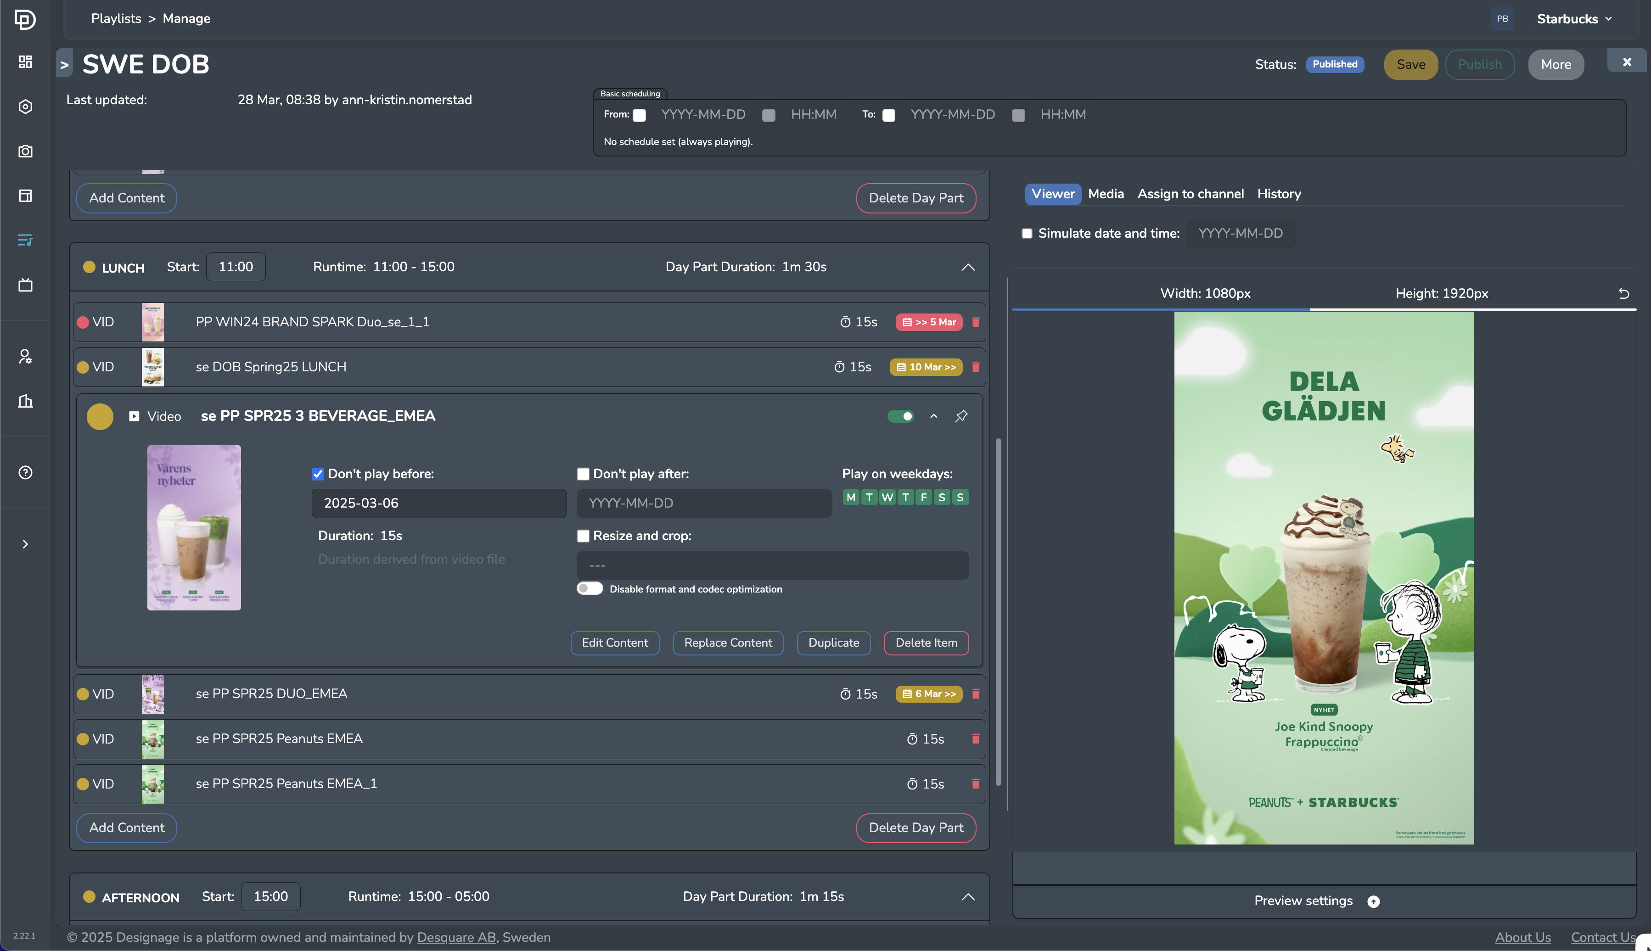Switch to the Assign to channel tab
Screen dimensions: 1651x951
tap(1191, 194)
